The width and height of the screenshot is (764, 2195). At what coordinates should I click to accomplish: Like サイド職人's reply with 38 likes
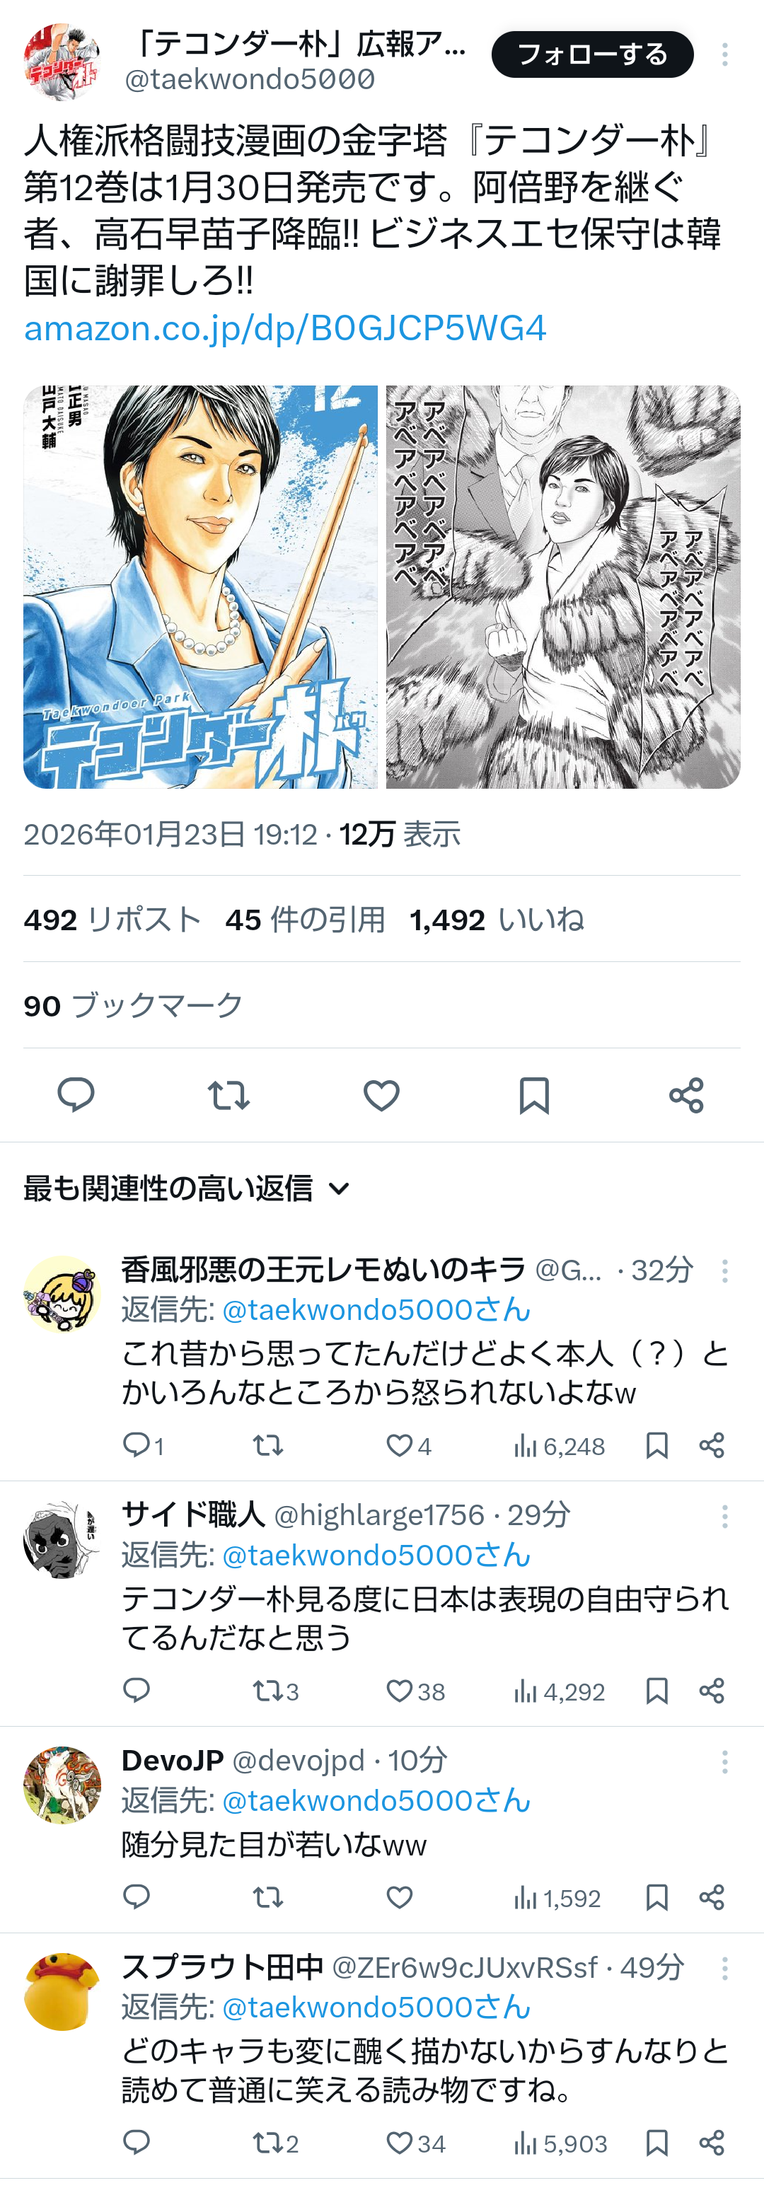(x=416, y=1691)
